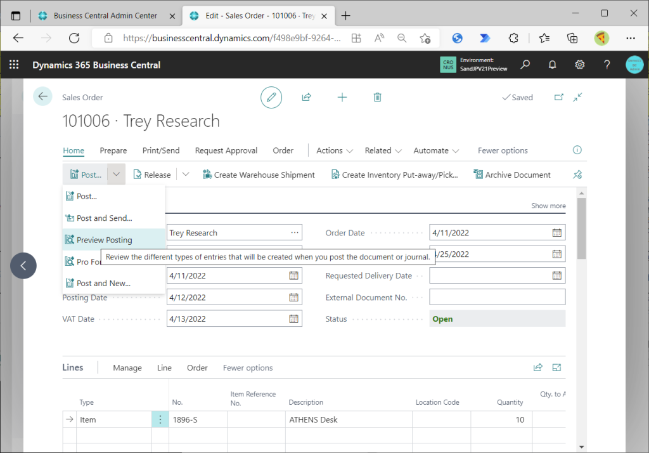Click Create Warehouse Shipment
Image resolution: width=649 pixels, height=453 pixels.
pos(259,174)
